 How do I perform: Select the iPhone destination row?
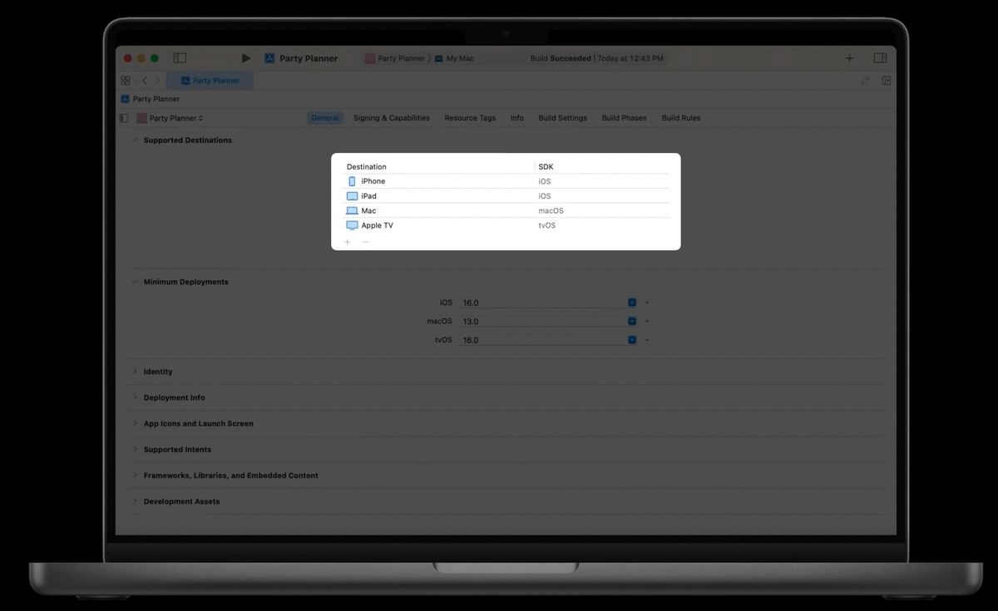[506, 181]
